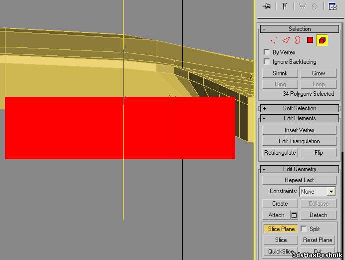Click Remove Modifier trash icon

(x=315, y=6)
